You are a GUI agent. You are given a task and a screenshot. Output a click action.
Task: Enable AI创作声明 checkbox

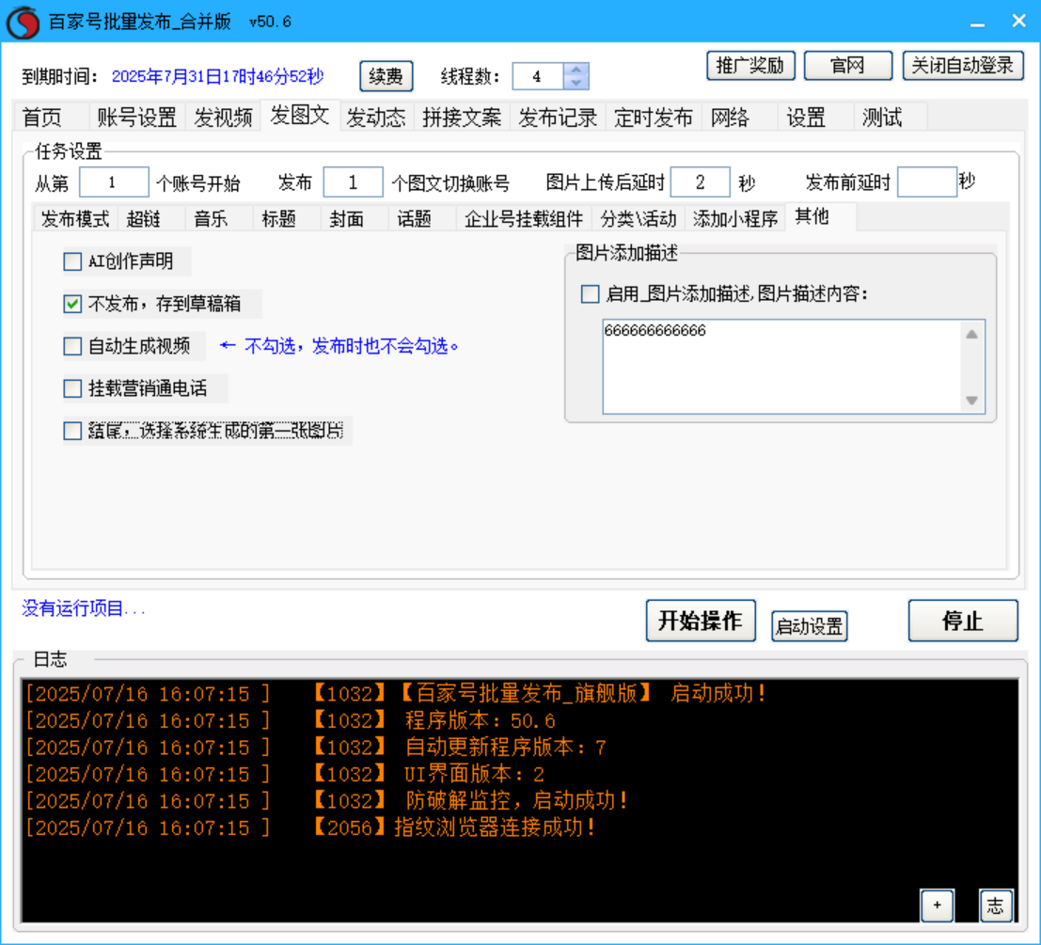(x=72, y=261)
